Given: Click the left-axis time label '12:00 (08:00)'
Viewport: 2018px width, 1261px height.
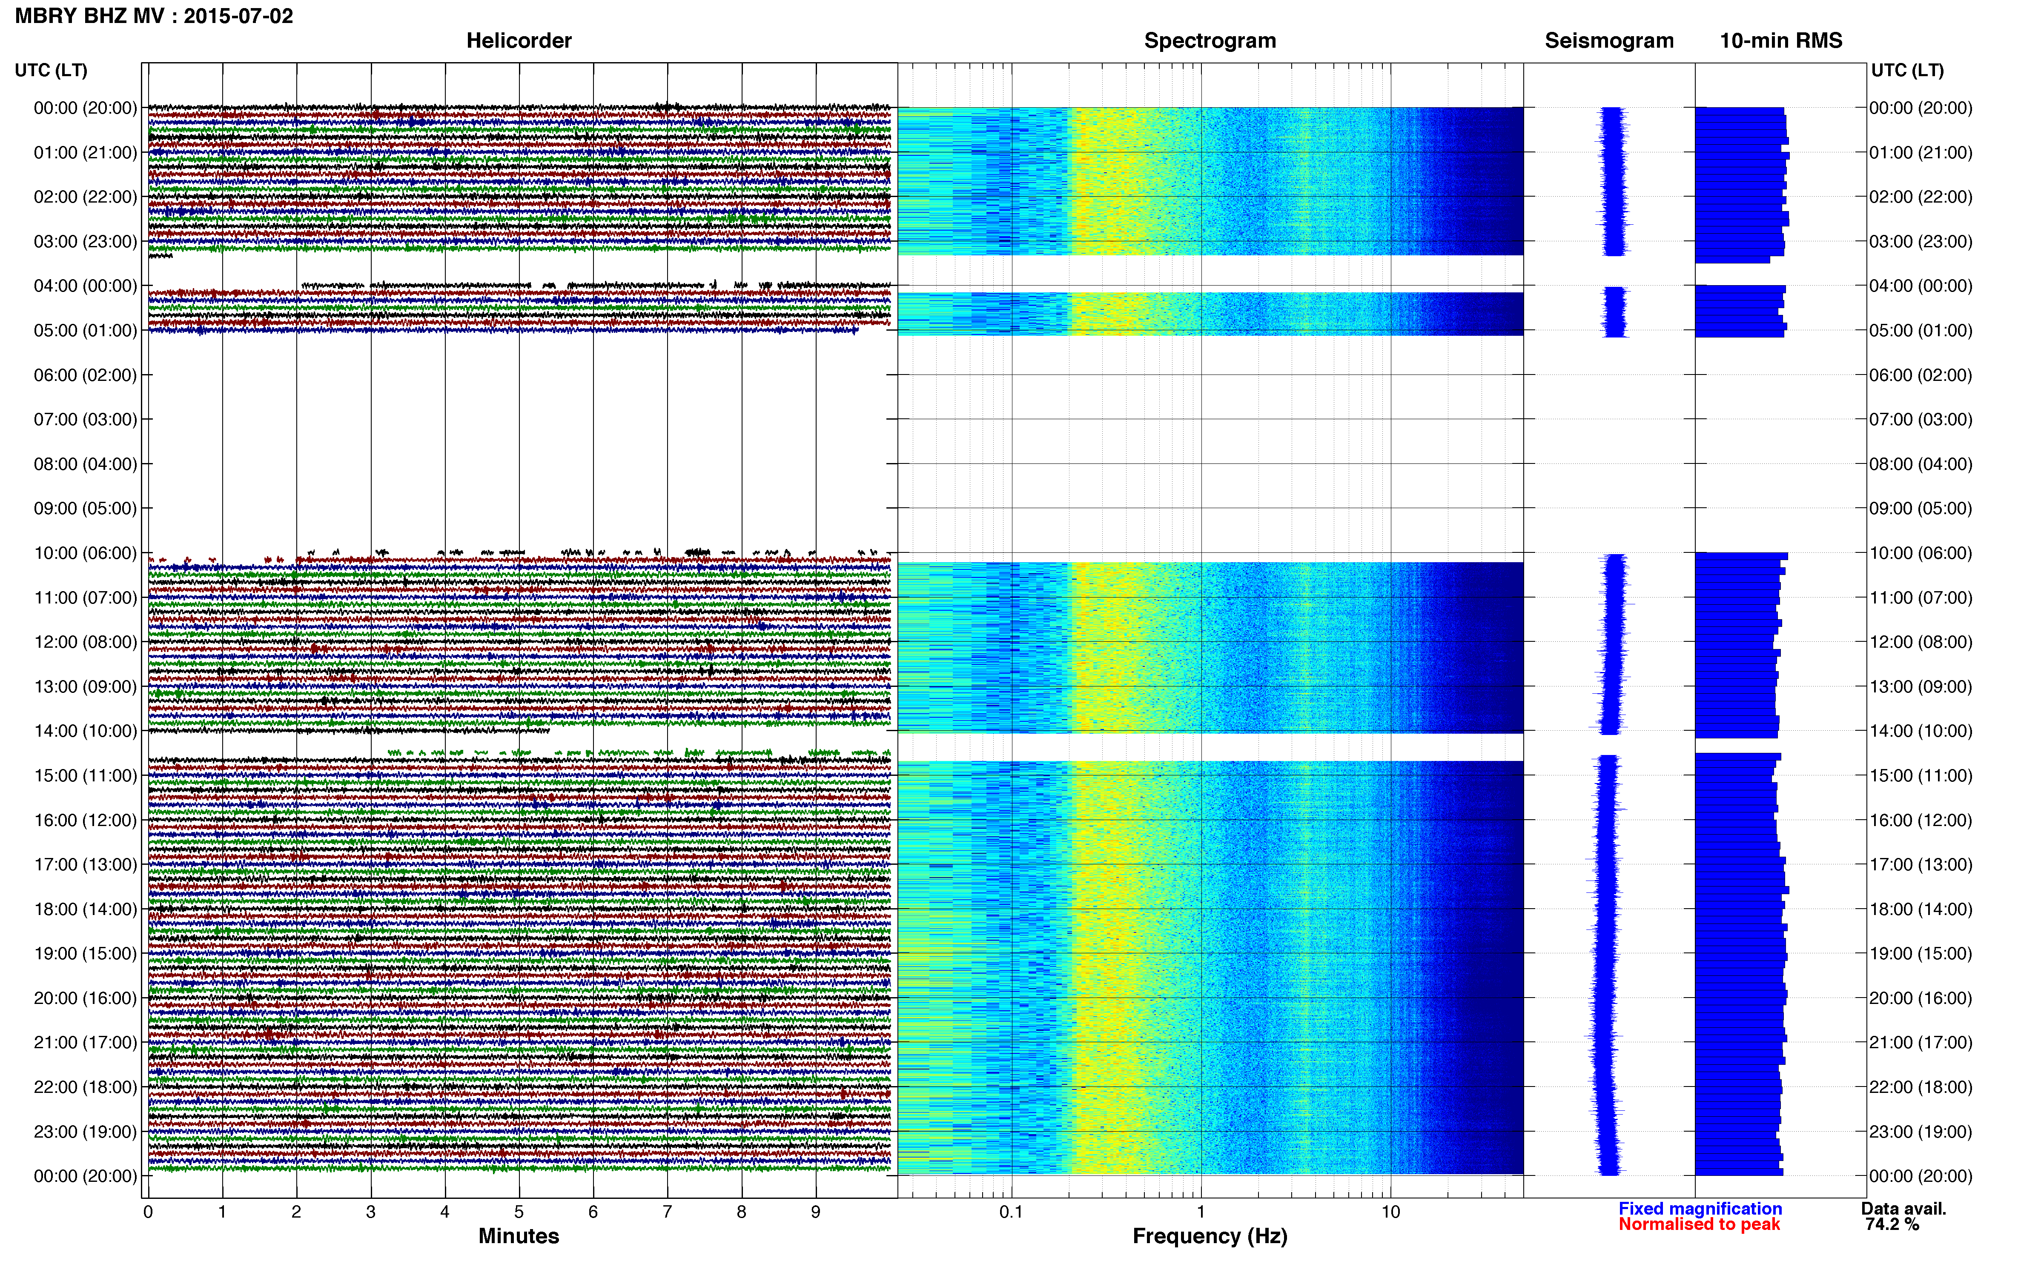Looking at the screenshot, I should coord(85,642).
